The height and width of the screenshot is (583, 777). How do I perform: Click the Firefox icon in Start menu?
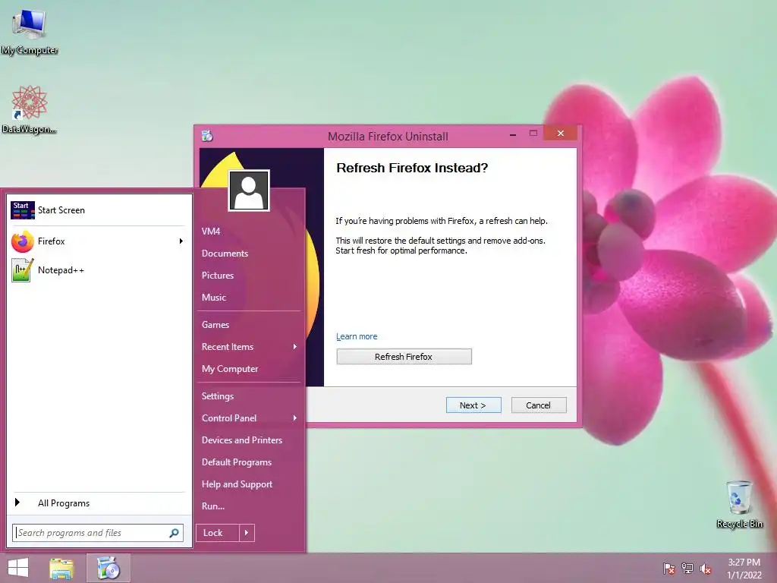coord(22,241)
